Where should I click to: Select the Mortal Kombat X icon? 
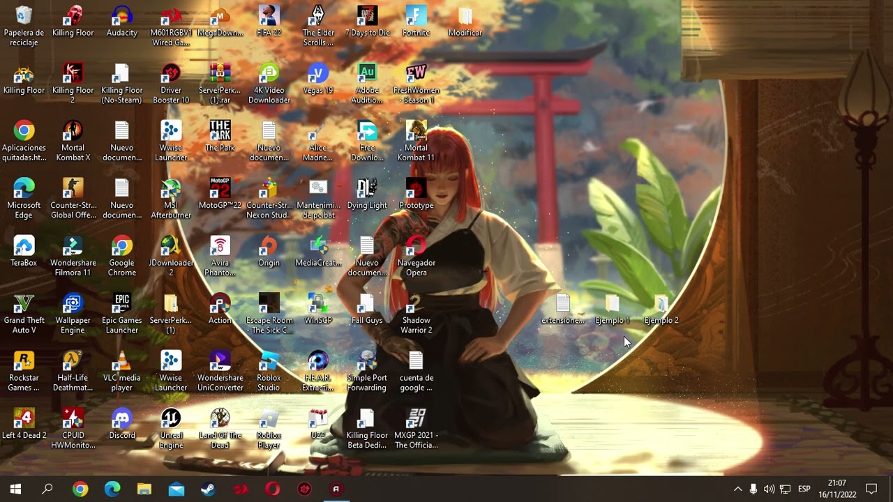coord(73,142)
